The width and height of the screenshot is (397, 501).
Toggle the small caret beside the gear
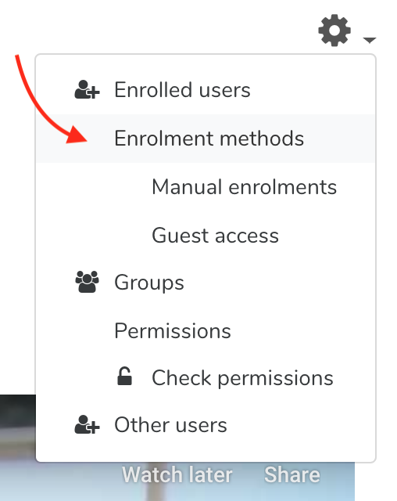[x=370, y=40]
